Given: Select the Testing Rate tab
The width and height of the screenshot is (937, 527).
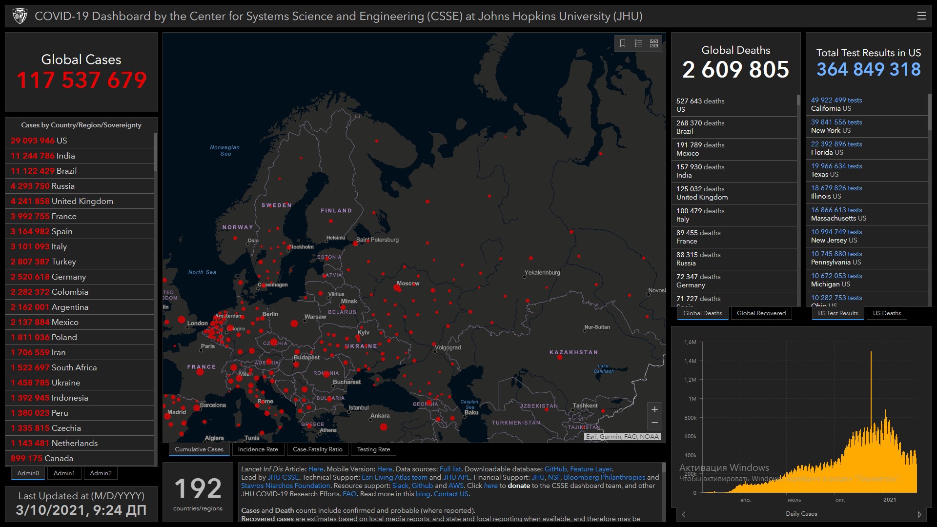Looking at the screenshot, I should click(x=373, y=449).
